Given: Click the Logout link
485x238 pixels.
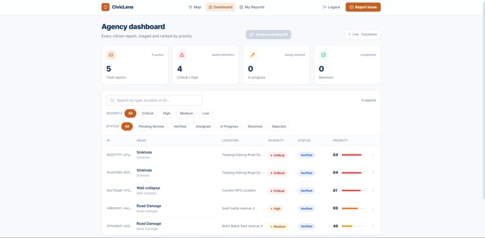Looking at the screenshot, I should click(331, 7).
